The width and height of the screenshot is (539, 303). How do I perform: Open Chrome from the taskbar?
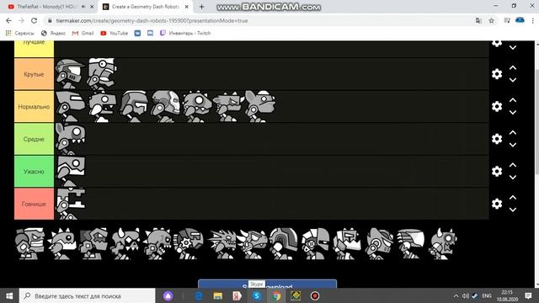point(276,295)
